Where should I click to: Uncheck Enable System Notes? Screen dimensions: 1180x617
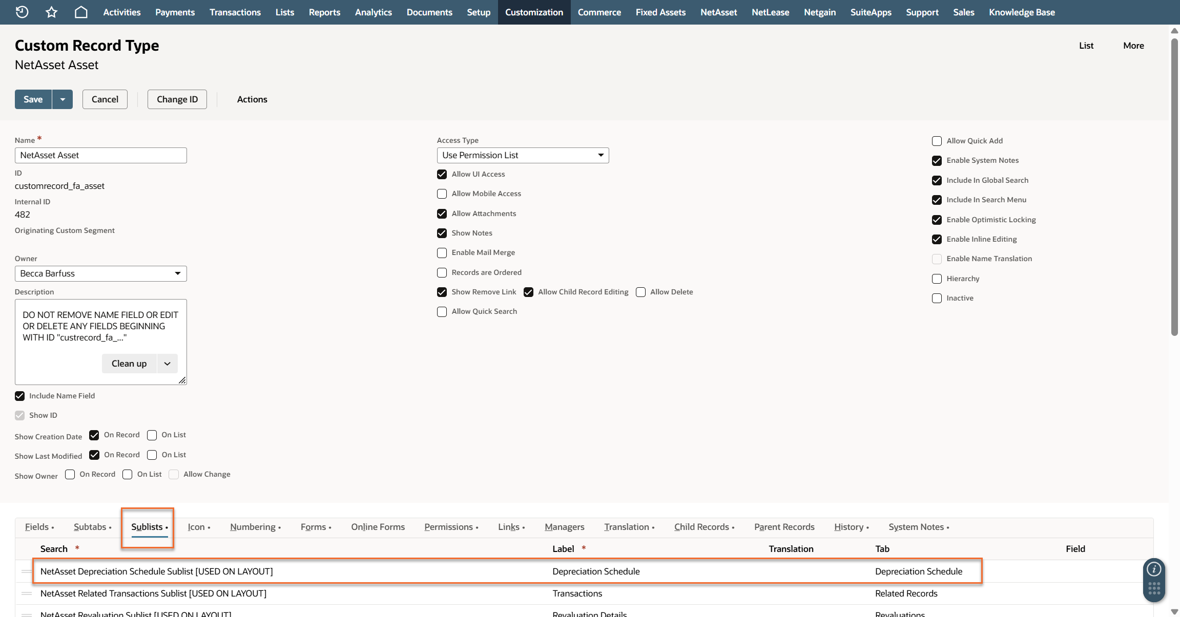click(937, 160)
